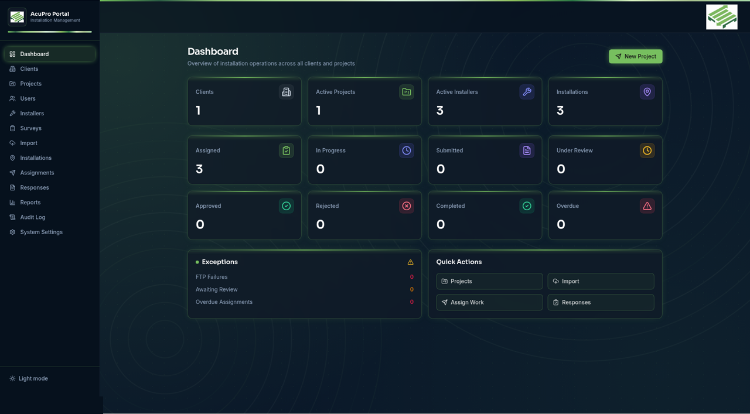Click the System Settings gear icon
Viewport: 750px width, 414px height.
tap(12, 232)
